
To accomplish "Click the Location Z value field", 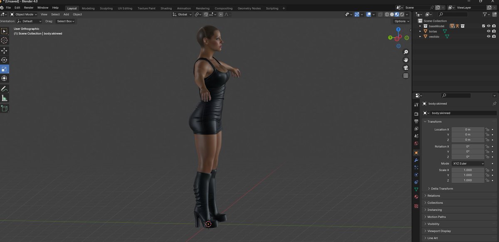I will pos(468,140).
